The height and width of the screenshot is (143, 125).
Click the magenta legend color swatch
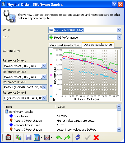pos(51,75)
